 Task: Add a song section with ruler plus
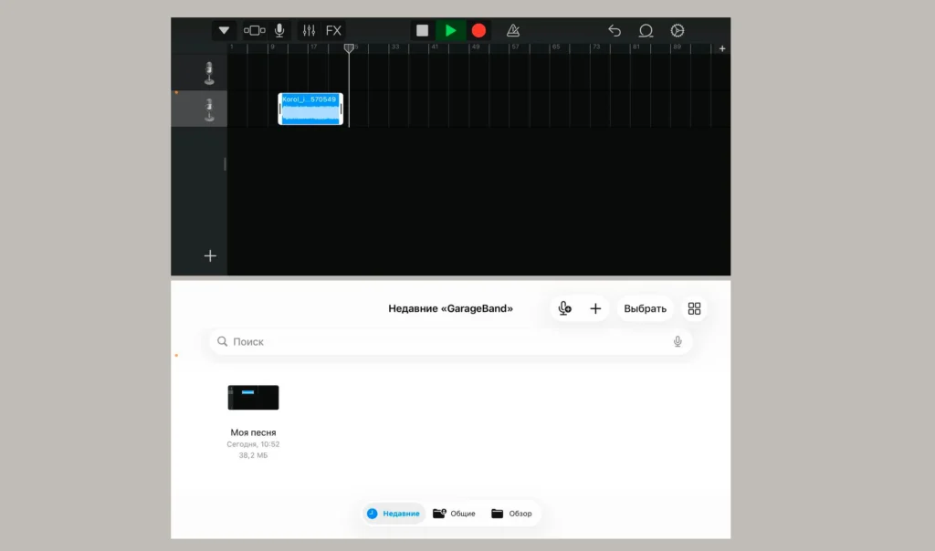(x=722, y=49)
